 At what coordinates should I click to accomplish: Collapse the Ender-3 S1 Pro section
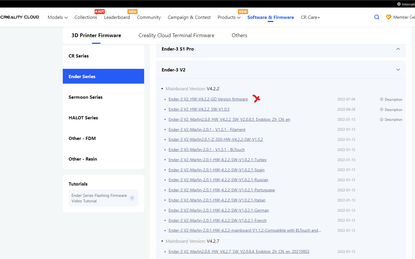click(398, 49)
